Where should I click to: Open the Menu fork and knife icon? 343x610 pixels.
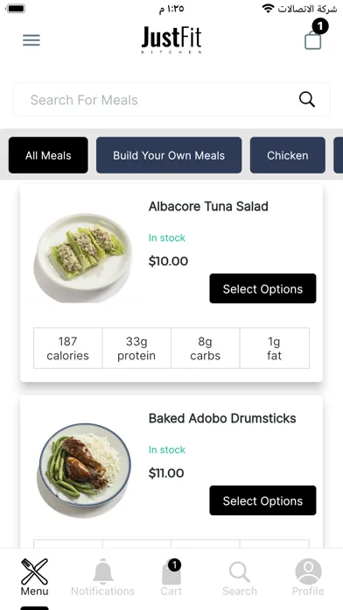click(35, 571)
